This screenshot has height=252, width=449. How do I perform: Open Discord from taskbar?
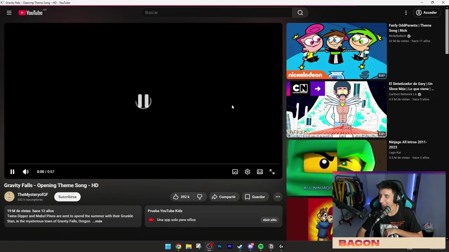pos(250,246)
